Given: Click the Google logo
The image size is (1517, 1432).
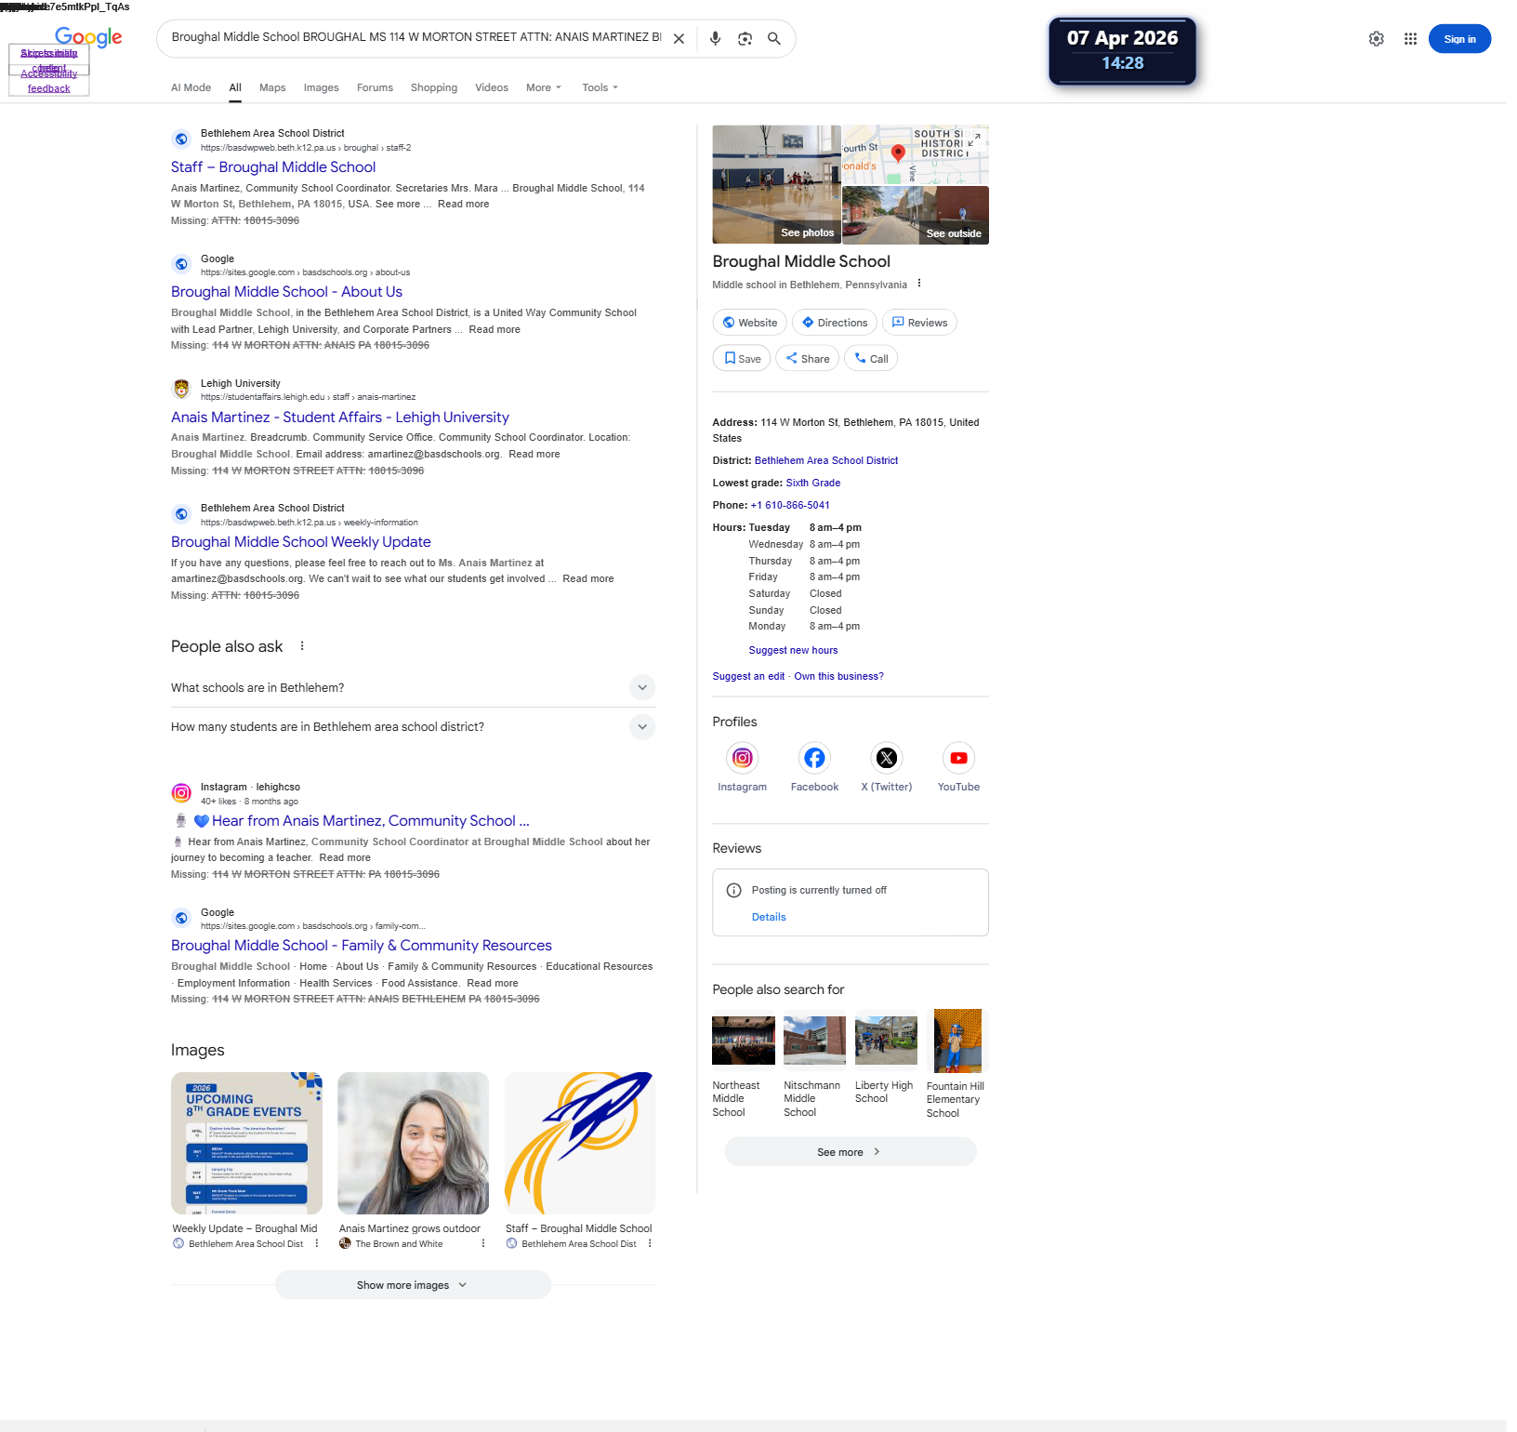Looking at the screenshot, I should coord(88,37).
